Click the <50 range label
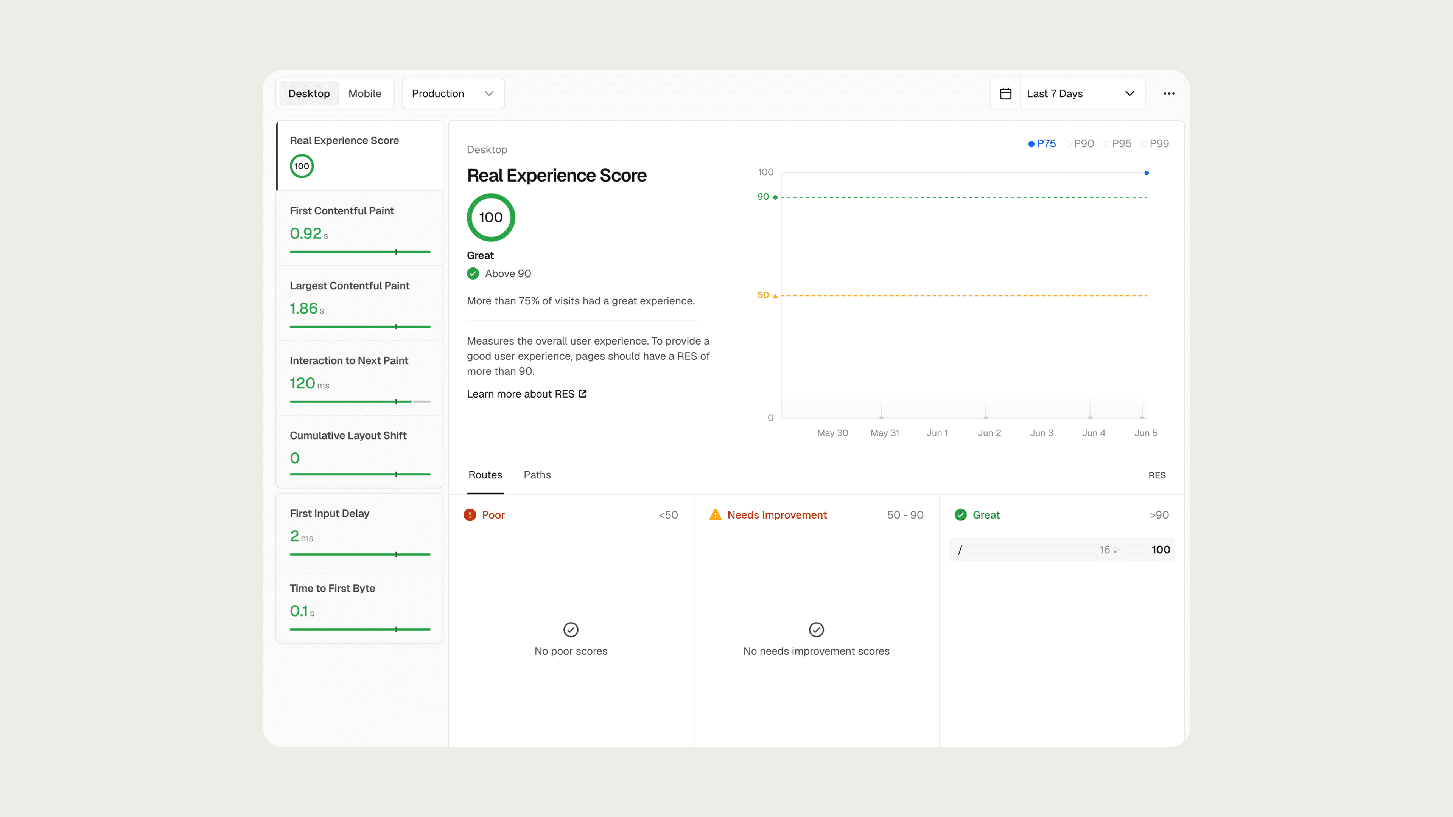 tap(668, 515)
